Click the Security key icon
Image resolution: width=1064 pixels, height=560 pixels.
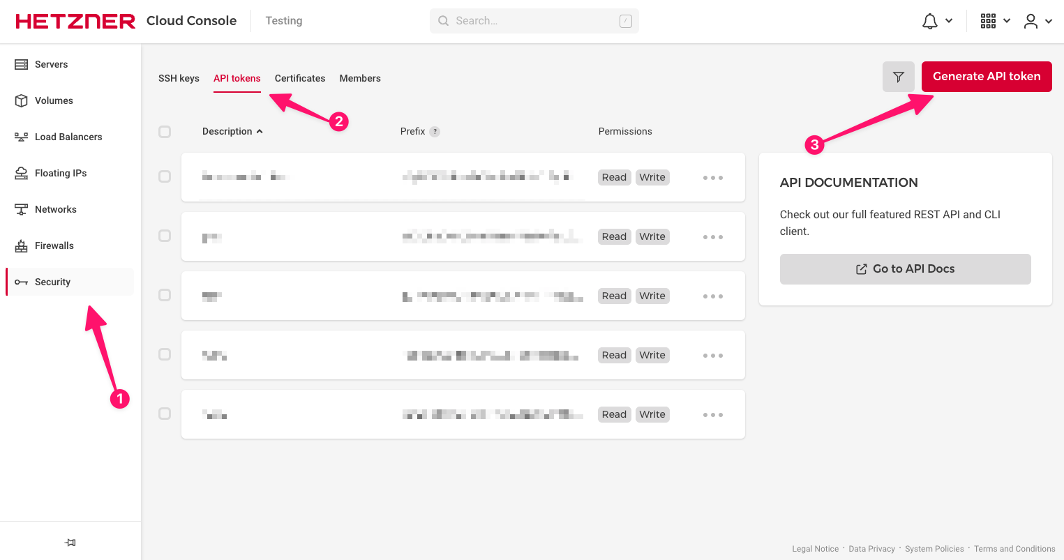click(x=21, y=282)
